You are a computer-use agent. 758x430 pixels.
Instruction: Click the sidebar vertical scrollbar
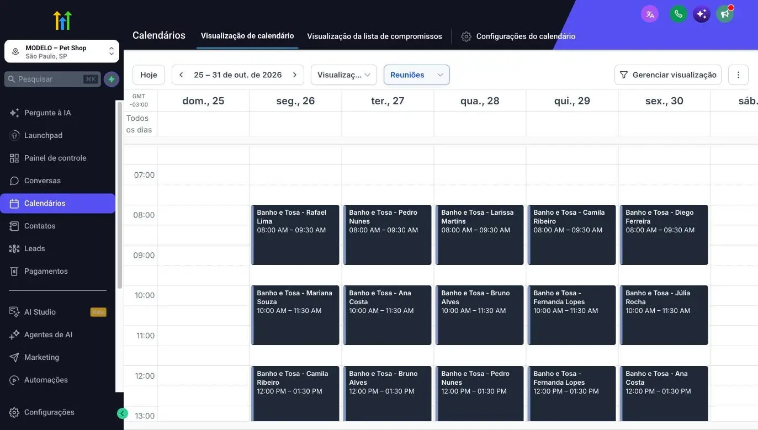[119, 194]
